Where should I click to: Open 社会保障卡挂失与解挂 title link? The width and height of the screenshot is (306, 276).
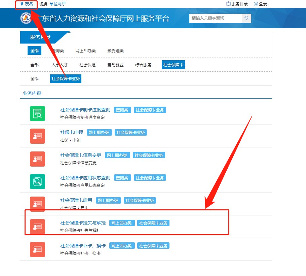[83, 223]
